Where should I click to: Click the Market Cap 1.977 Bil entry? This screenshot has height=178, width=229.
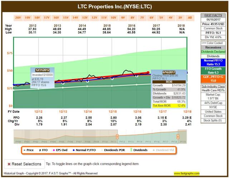click(213, 97)
